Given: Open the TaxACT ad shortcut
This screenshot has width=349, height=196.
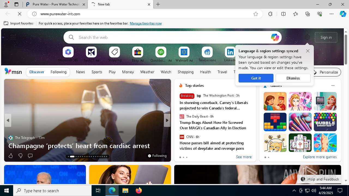Looking at the screenshot, I should (91, 54).
